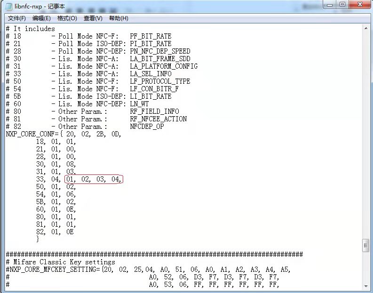This screenshot has width=373, height=293.
Task: Click the line '81, 01, 01,'
Action: pos(56,224)
